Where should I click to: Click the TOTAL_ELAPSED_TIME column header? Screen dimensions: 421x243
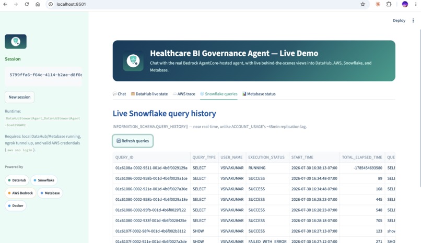coord(362,157)
